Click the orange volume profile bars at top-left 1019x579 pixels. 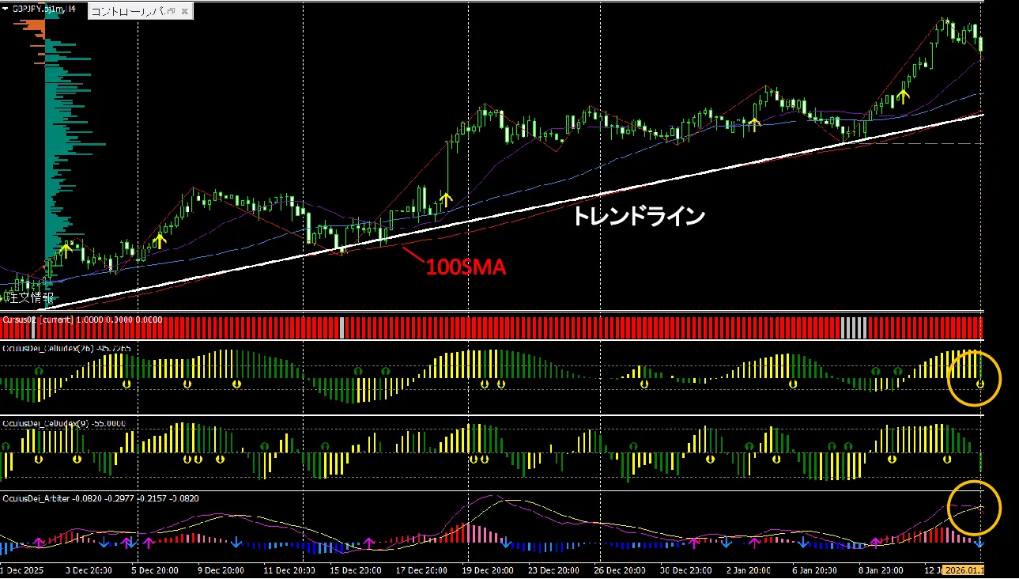[x=32, y=26]
